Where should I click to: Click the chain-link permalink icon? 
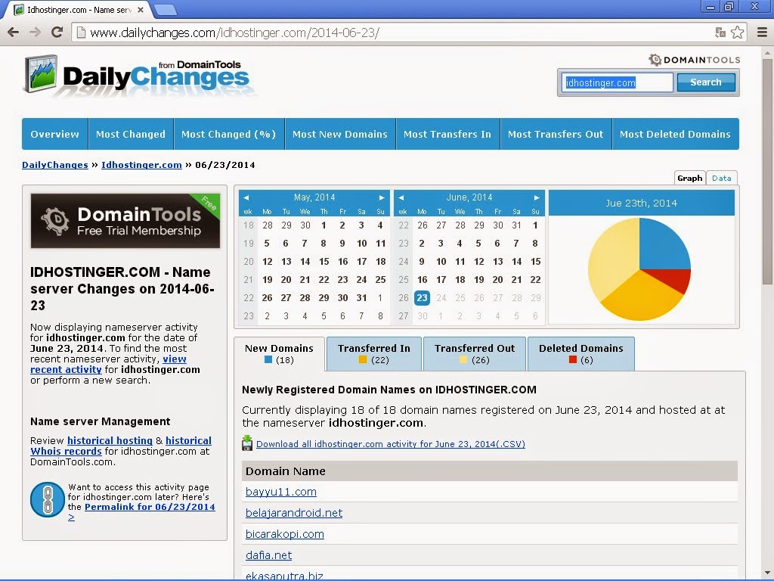click(48, 499)
